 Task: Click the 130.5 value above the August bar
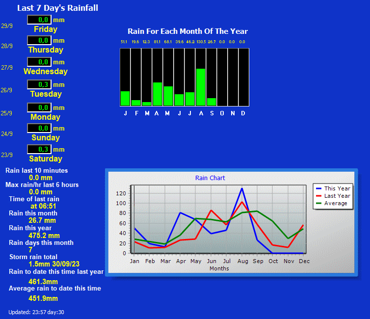[201, 42]
